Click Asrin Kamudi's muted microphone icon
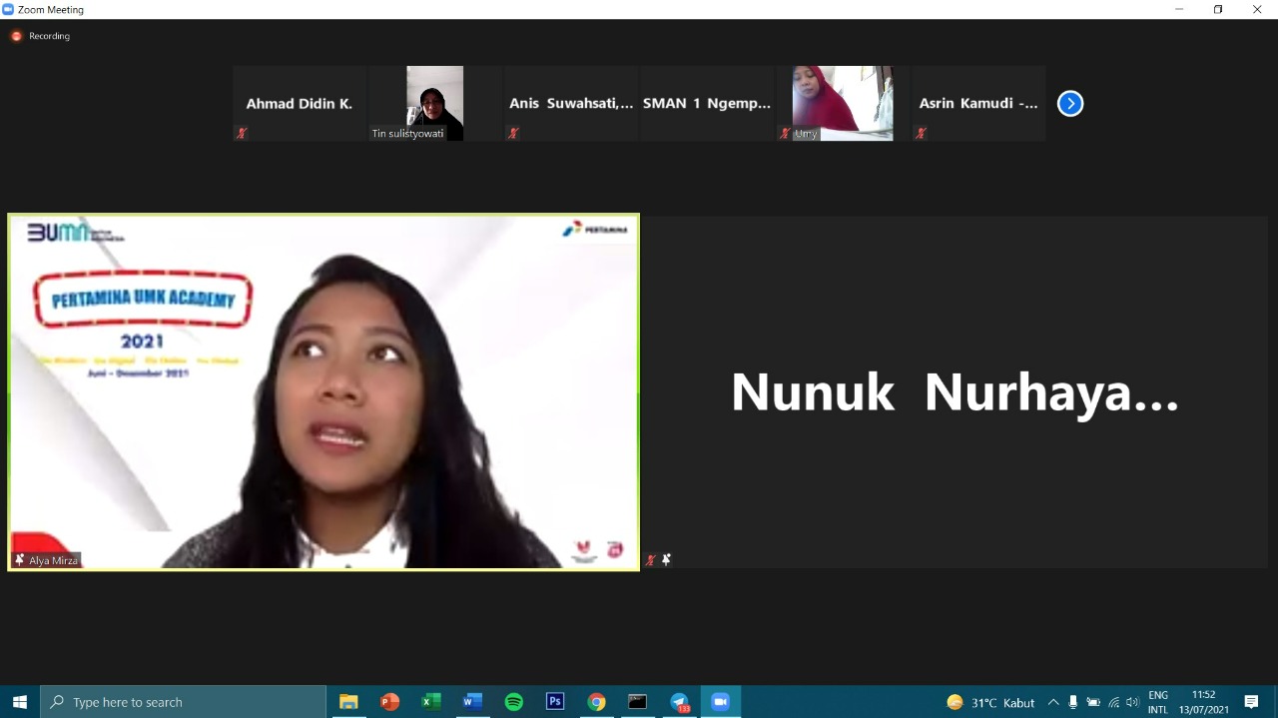Screen dimensions: 1278x718 (x=921, y=133)
